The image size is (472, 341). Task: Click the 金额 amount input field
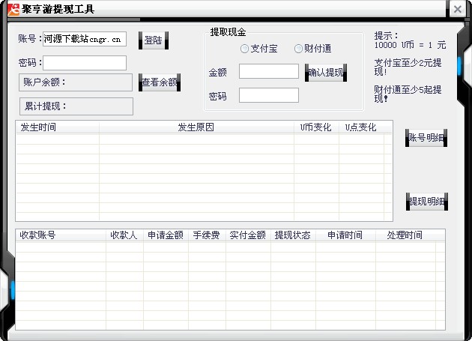[x=268, y=72]
